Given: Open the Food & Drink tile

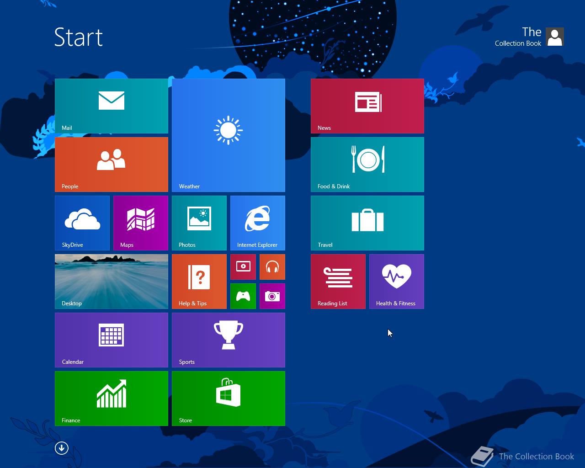Looking at the screenshot, I should (367, 165).
